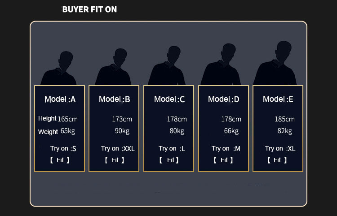Click the 173cm height value

[x=122, y=119]
